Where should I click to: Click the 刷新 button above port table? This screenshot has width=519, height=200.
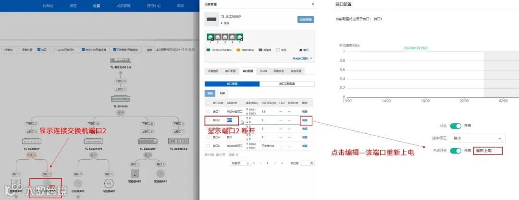(x=222, y=94)
